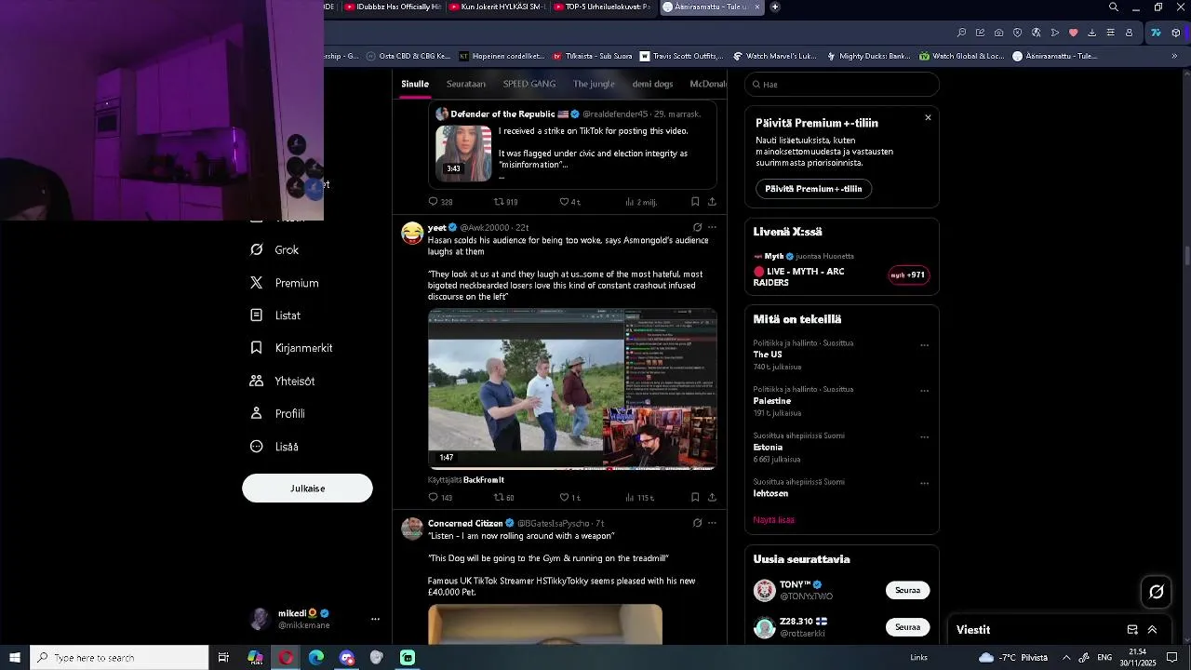
Task: Repost the Defender of the Republic post
Action: pyautogui.click(x=505, y=202)
